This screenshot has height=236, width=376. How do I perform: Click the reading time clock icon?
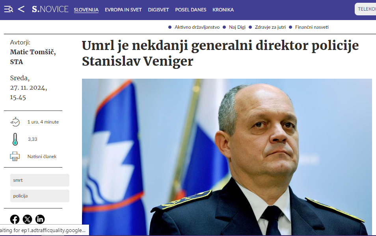15,122
